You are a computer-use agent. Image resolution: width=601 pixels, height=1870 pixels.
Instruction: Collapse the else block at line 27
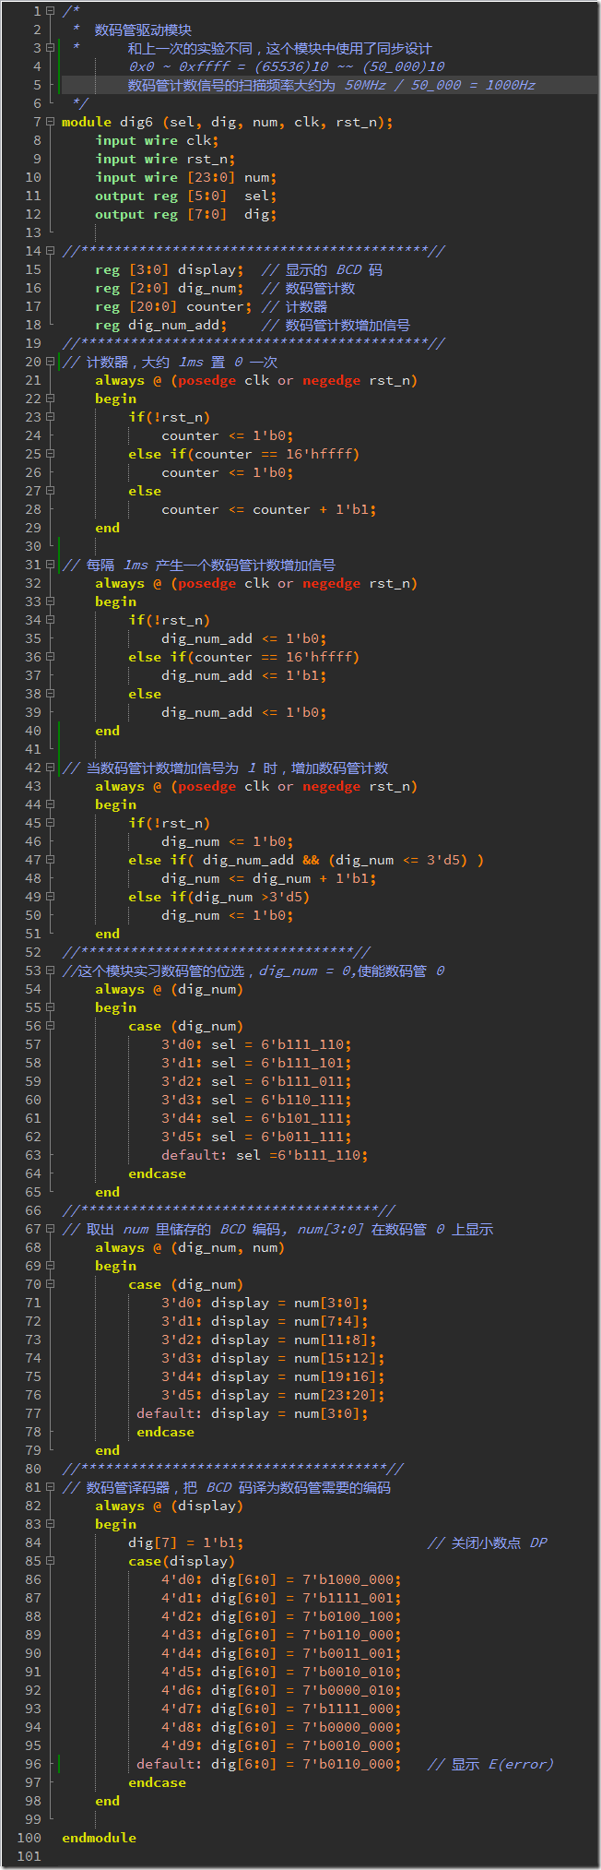51,491
